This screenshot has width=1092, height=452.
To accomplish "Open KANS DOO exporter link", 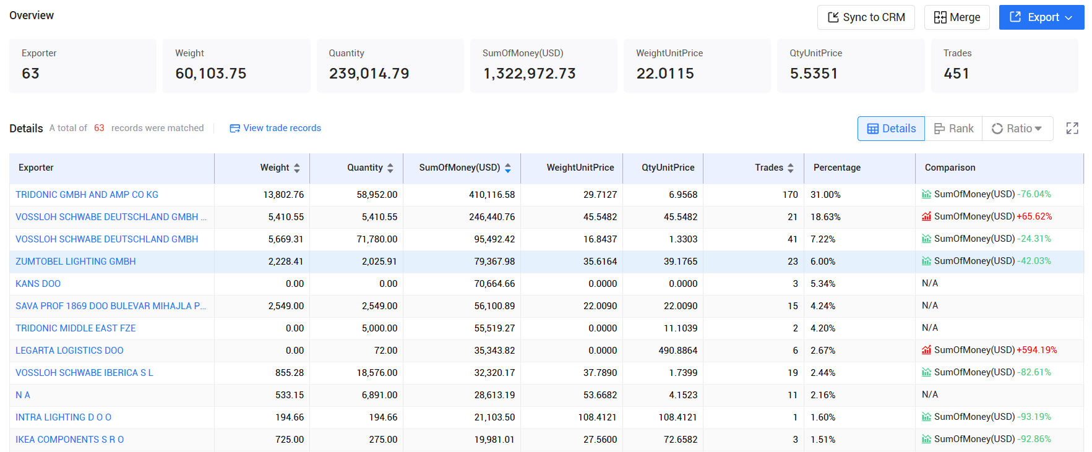I will click(x=38, y=284).
